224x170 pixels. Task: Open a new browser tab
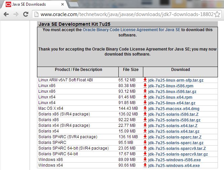pos(73,4)
